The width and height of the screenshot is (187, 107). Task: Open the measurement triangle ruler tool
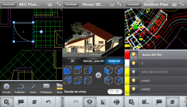tap(103, 102)
